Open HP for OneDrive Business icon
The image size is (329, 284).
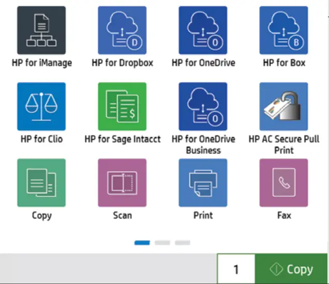(x=203, y=106)
